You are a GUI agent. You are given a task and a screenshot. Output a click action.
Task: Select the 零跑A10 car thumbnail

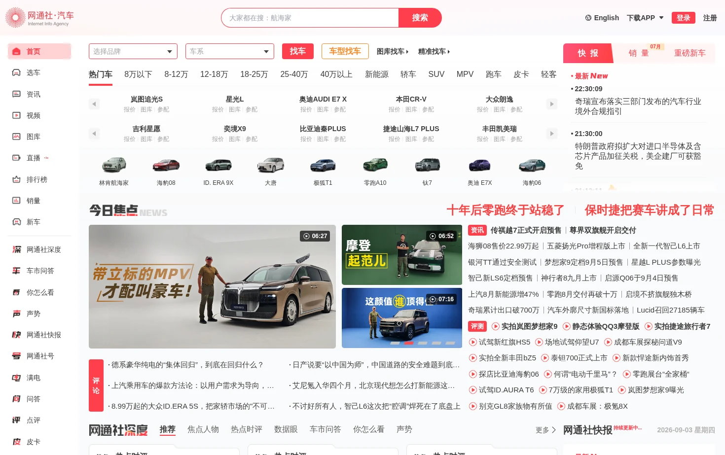click(x=375, y=165)
